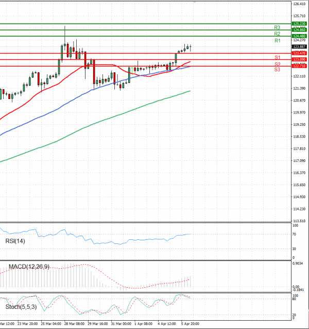
Task: Click the 1 Apr 08:00 time label
Action: click(x=143, y=324)
